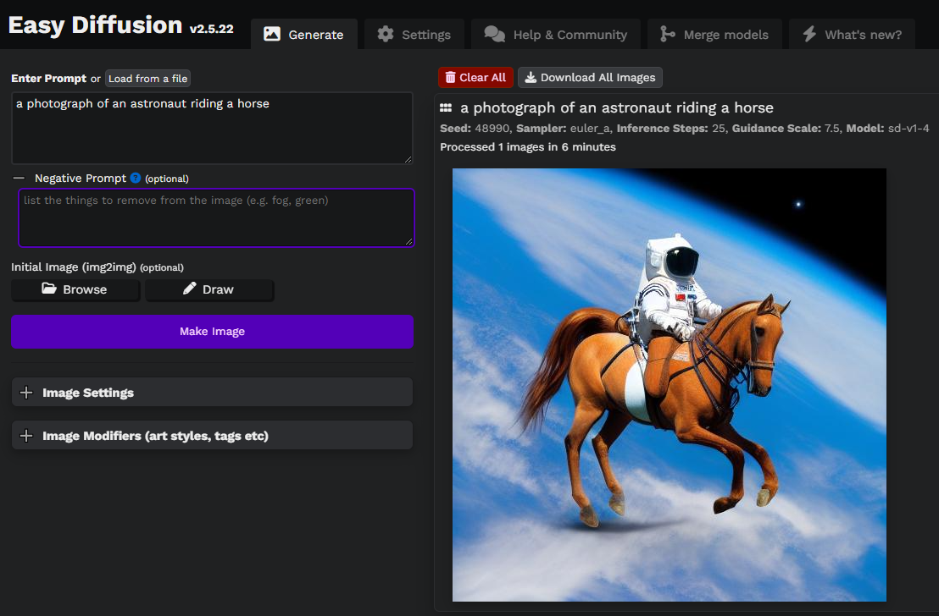Download all images
The image size is (939, 616).
590,77
